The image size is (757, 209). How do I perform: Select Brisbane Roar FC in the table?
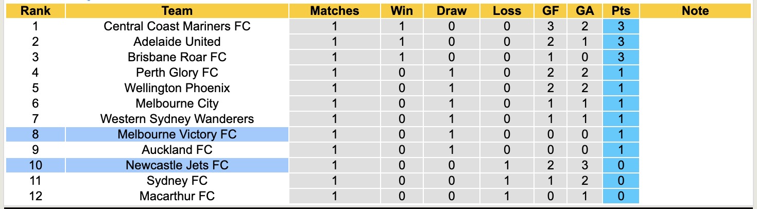(x=177, y=57)
